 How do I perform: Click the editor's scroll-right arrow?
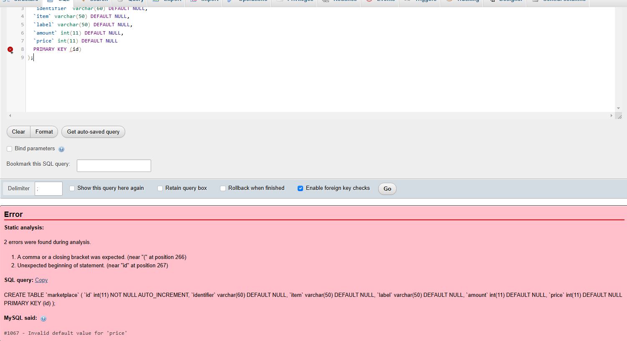(611, 116)
